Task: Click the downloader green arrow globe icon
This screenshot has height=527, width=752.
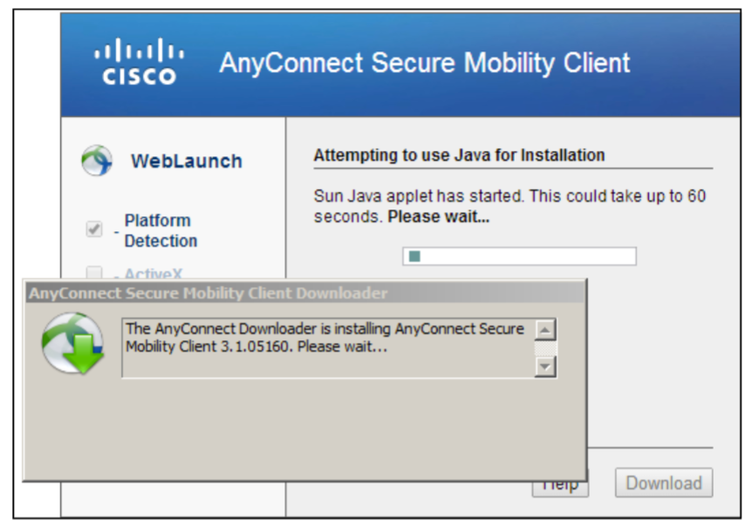Action: click(x=73, y=344)
